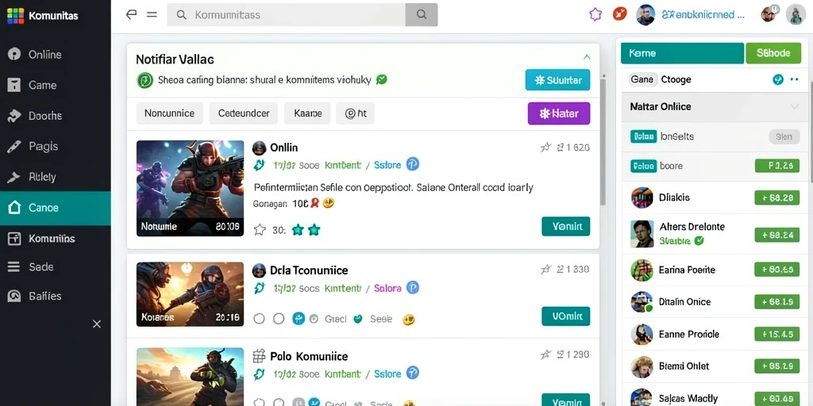Screen dimensions: 813x406
Task: Click the blue P badge on Polo Komuniice post
Action: pos(413,373)
